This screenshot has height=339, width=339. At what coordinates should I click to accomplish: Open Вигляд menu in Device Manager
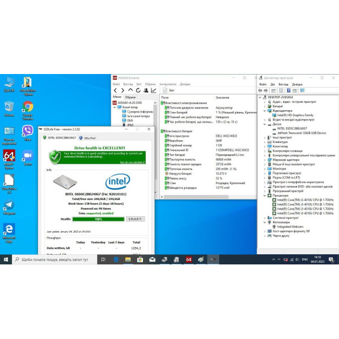(283, 84)
